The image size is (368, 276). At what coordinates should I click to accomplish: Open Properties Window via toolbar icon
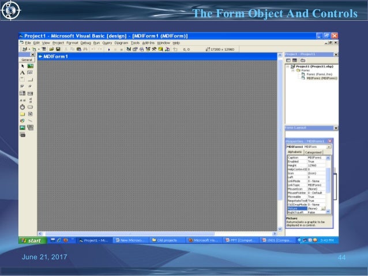pyautogui.click(x=135, y=49)
